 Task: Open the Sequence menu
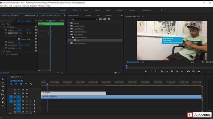click(17, 6)
